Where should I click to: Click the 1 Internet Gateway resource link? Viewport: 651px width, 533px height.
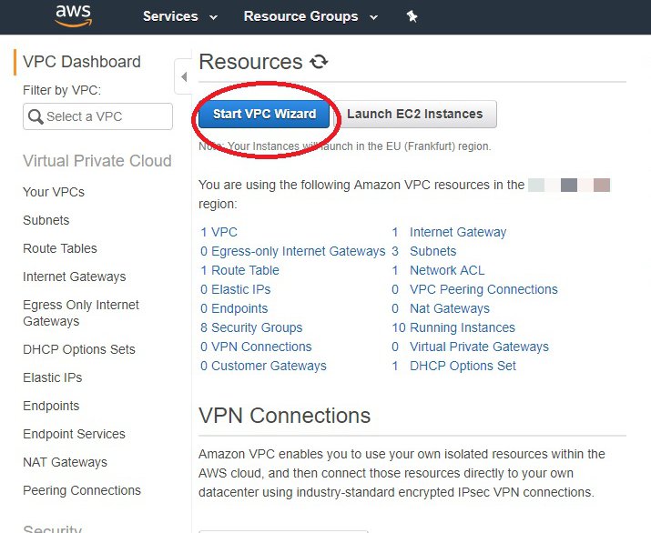pos(449,232)
